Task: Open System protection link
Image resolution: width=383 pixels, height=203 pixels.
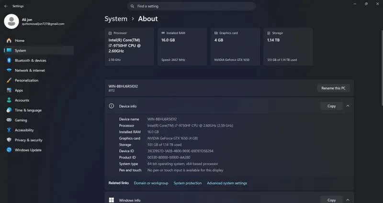Action: (x=188, y=183)
